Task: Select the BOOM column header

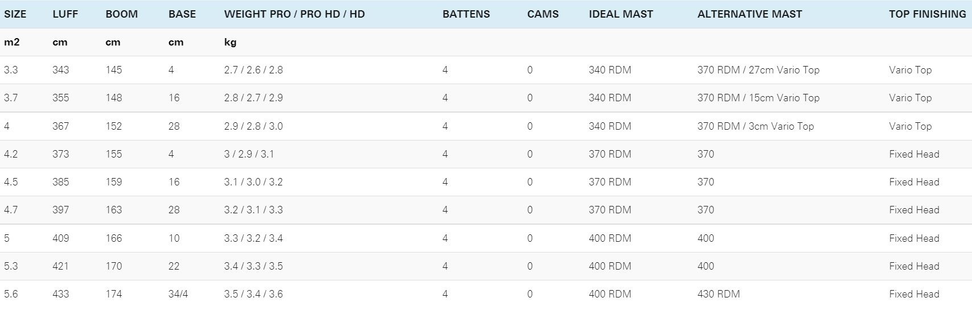Action: 122,14
